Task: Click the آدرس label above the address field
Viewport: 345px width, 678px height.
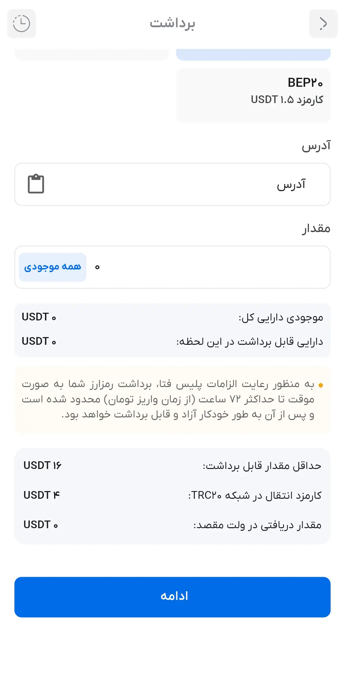Action: tap(316, 146)
